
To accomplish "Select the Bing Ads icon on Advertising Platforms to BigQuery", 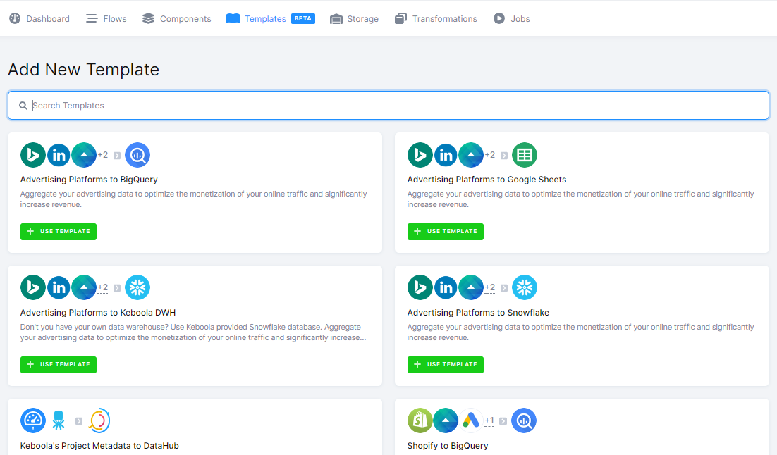I will (33, 154).
